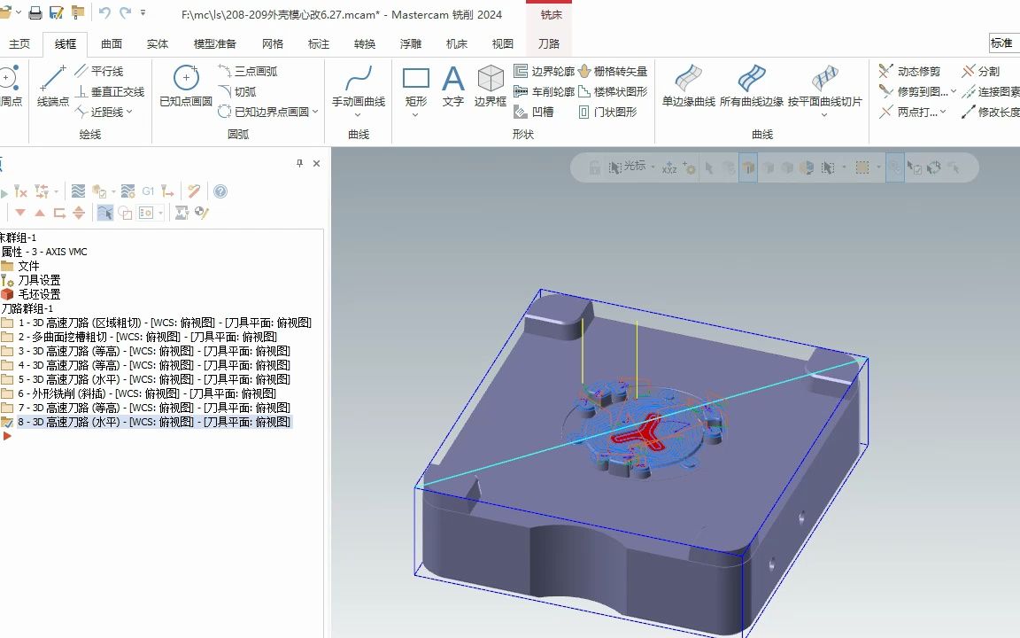Open the 手动画曲线 dropdown arrow
Screen dimensions: 1020x638
359,113
